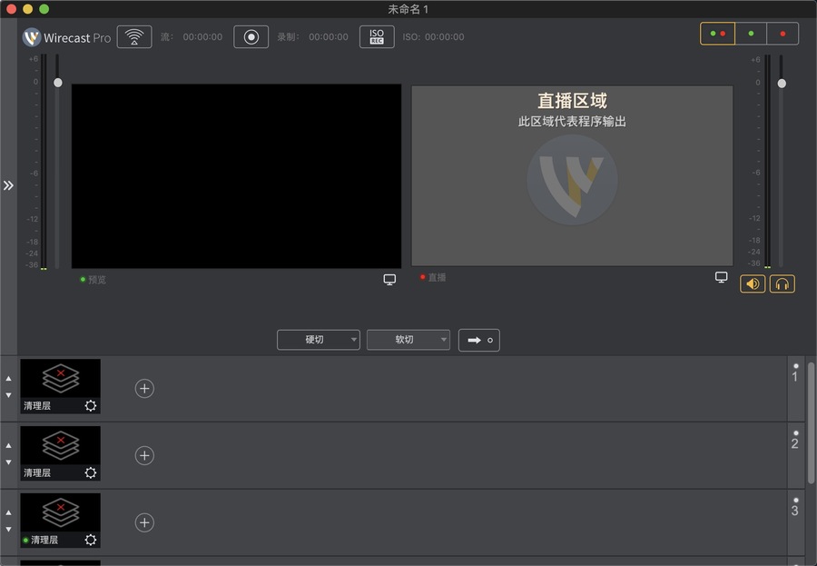The height and width of the screenshot is (566, 817).
Task: Click the 预览 label
Action: coord(97,280)
